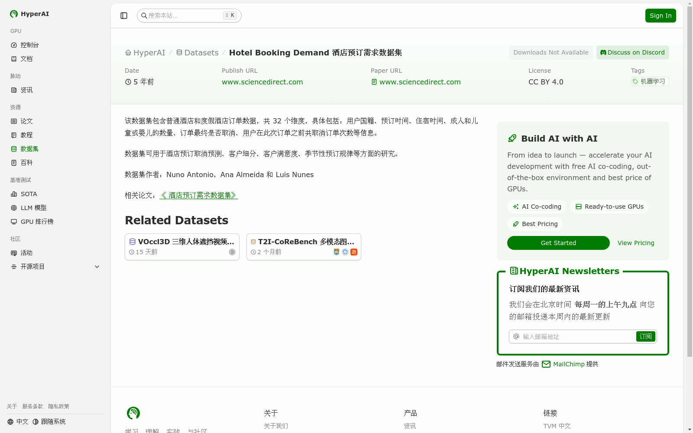
Task: Click the HyperAI breadcrumb home link
Action: coord(145,53)
